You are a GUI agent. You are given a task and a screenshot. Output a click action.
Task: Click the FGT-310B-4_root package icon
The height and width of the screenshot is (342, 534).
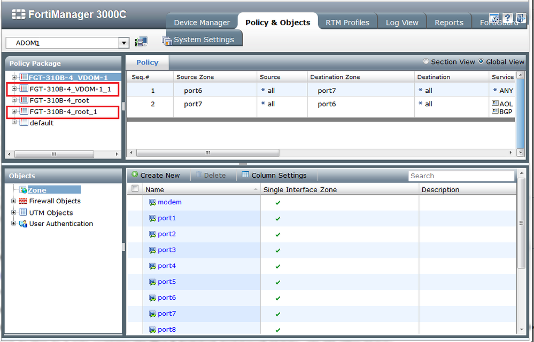(24, 100)
